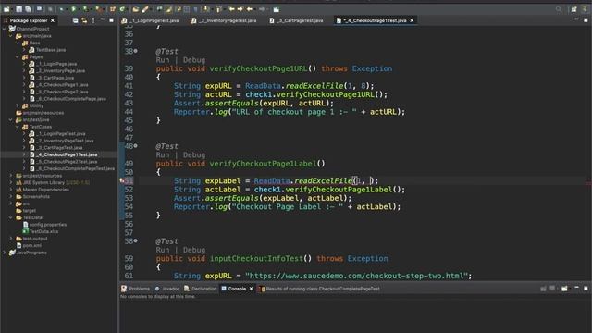
Task: Click Run link above verifyCheckoutPage1URL
Action: click(x=163, y=60)
